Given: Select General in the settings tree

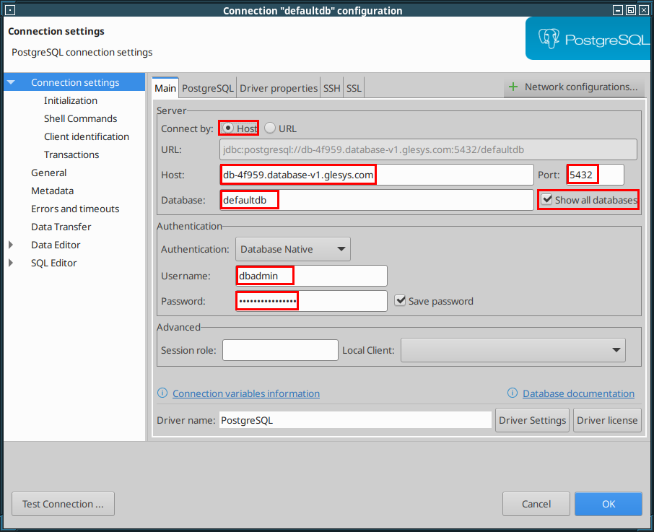Looking at the screenshot, I should click(49, 173).
